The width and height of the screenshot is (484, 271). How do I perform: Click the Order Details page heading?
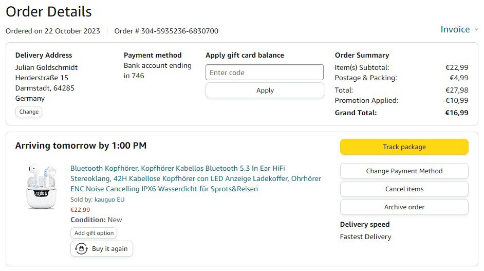coord(49,11)
